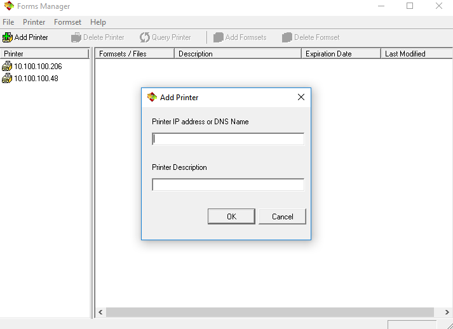Select the printer icon for 10.100.100.206

point(7,66)
